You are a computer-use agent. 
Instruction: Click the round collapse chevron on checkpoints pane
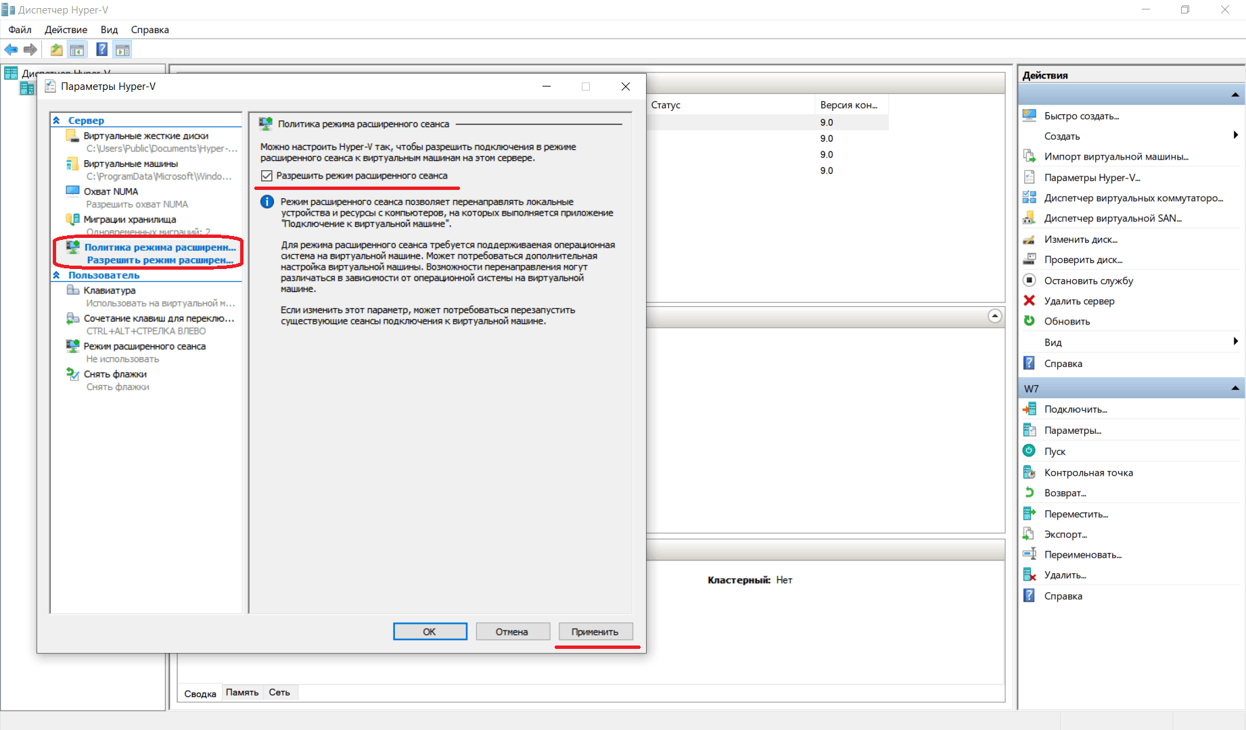(x=995, y=316)
